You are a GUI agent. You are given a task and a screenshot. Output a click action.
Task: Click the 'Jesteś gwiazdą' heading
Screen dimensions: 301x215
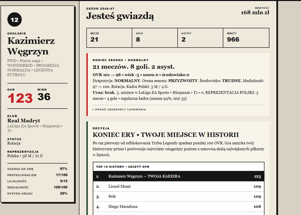point(120,16)
